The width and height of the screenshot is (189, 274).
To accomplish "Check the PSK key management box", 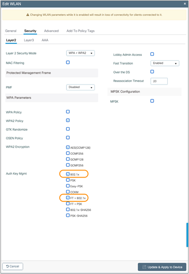I will [68, 180].
